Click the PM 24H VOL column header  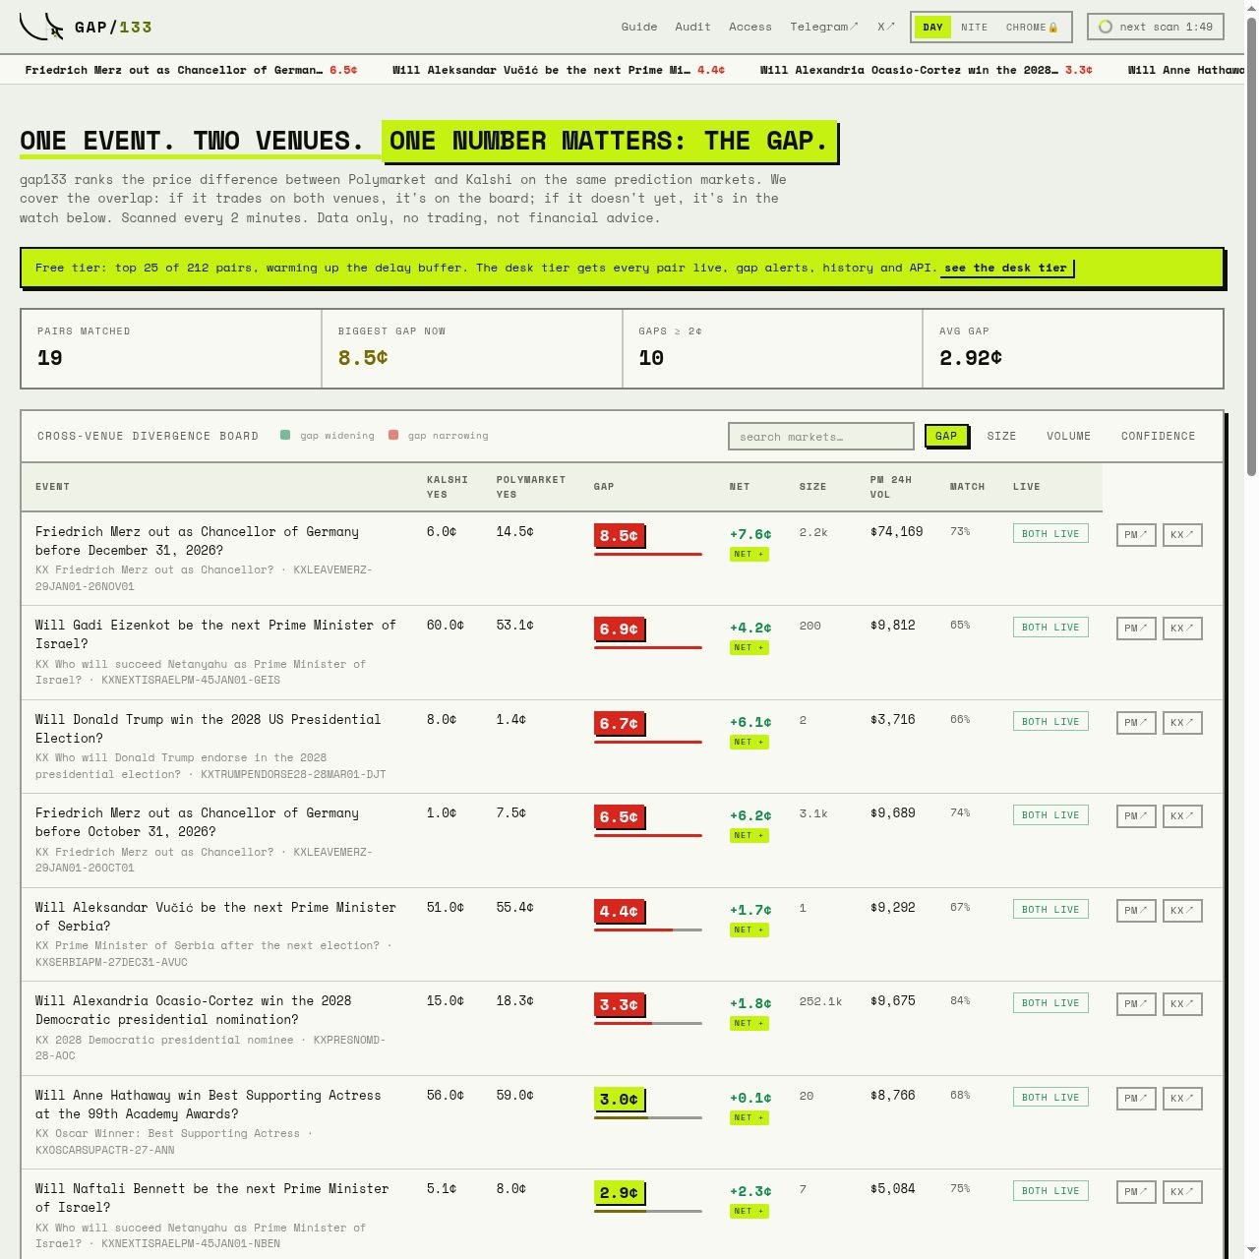(x=891, y=487)
